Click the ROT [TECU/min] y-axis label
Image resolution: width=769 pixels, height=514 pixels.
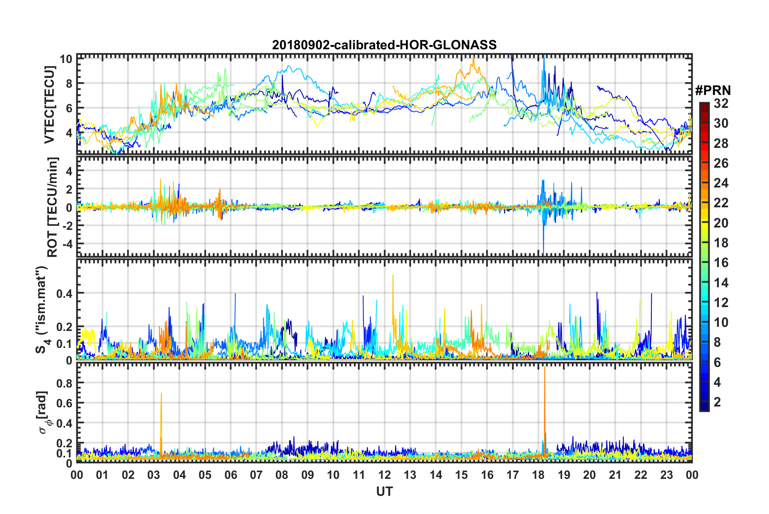pyautogui.click(x=52, y=207)
